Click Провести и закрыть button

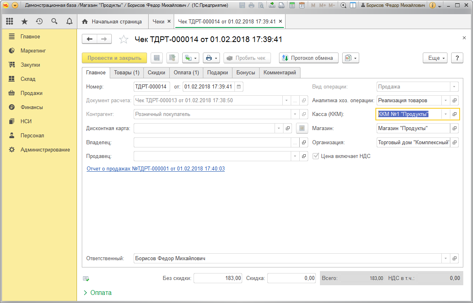114,58
